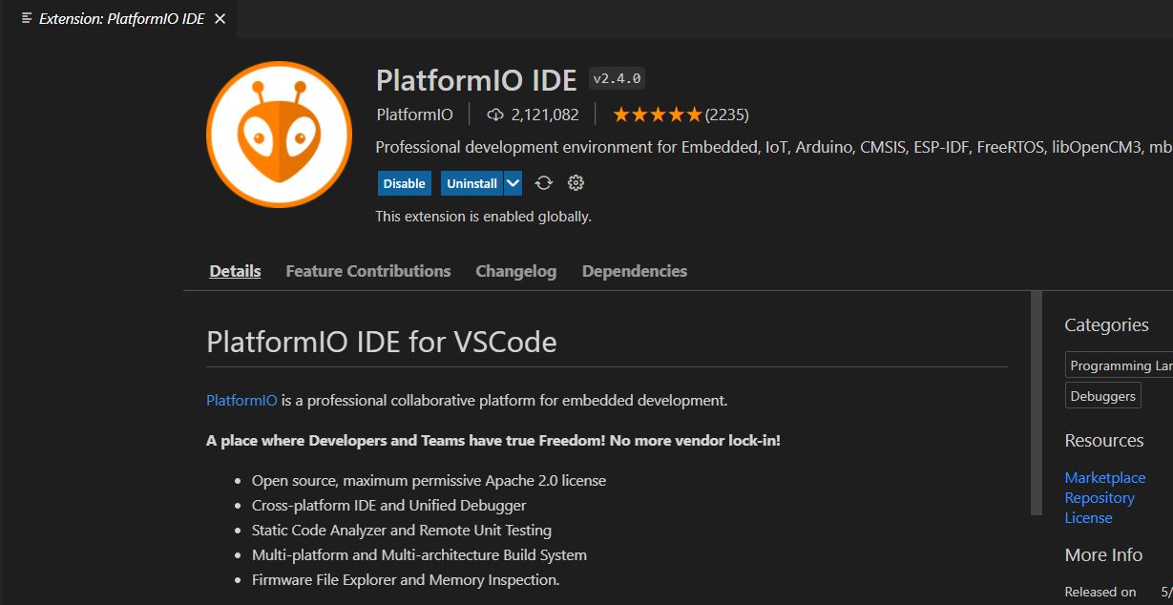
Task: Click the Resources heading
Action: (1104, 441)
